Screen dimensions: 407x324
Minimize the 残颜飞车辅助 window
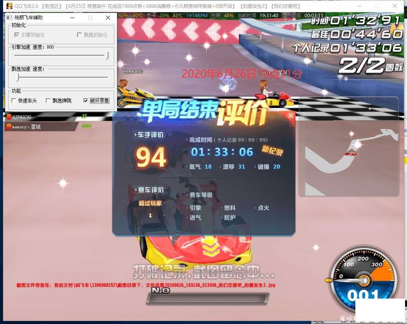[72, 17]
